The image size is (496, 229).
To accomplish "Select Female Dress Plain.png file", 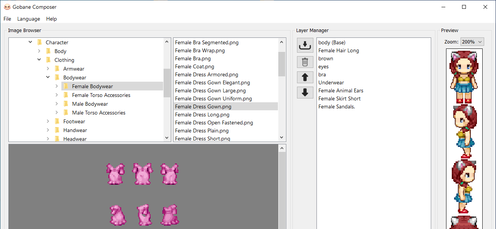I will tap(202, 131).
